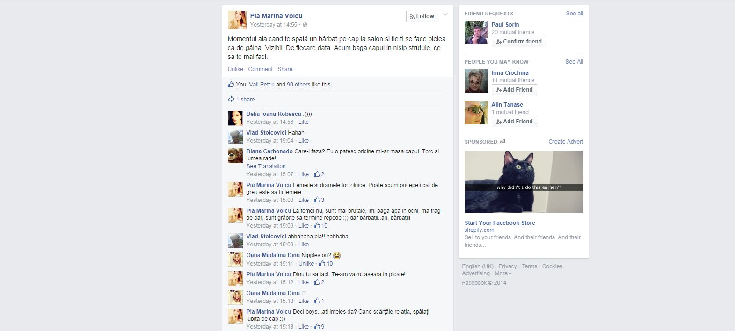
Task: Click the thumbs-up icon next to 'You, Vali Petcu'
Action: 231,84
